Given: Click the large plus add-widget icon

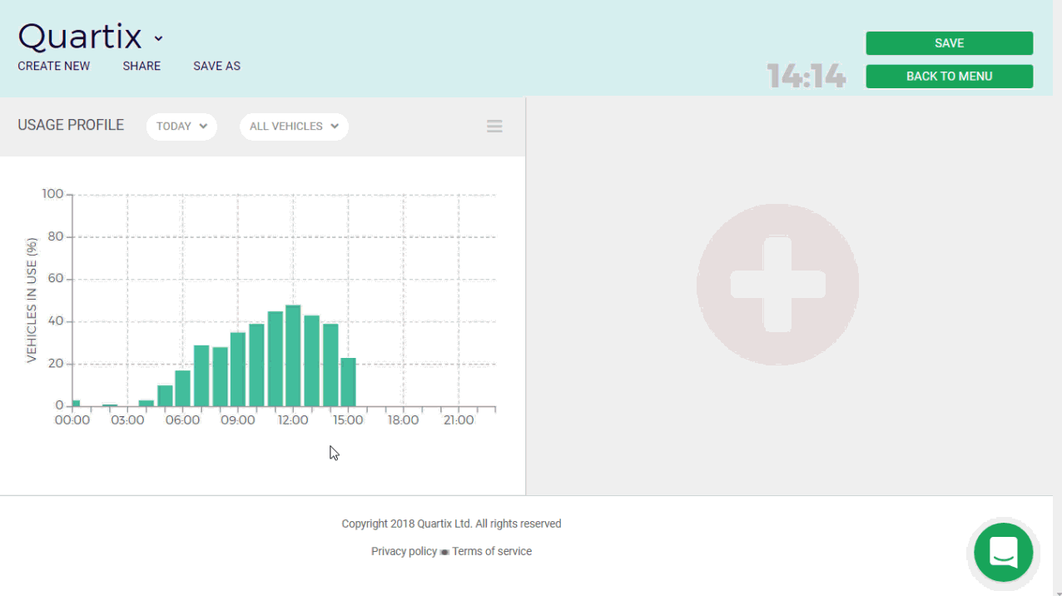Looking at the screenshot, I should click(777, 285).
